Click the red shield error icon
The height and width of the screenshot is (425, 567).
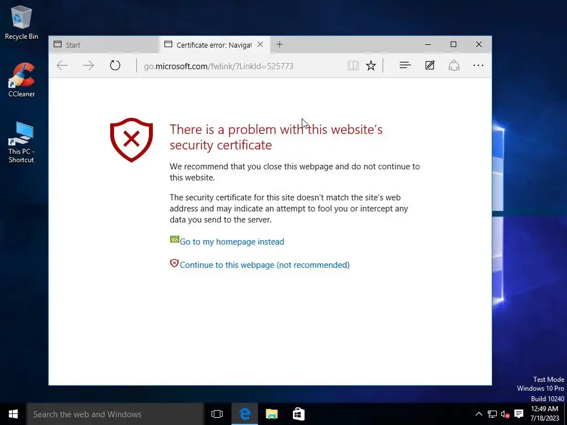tap(131, 140)
